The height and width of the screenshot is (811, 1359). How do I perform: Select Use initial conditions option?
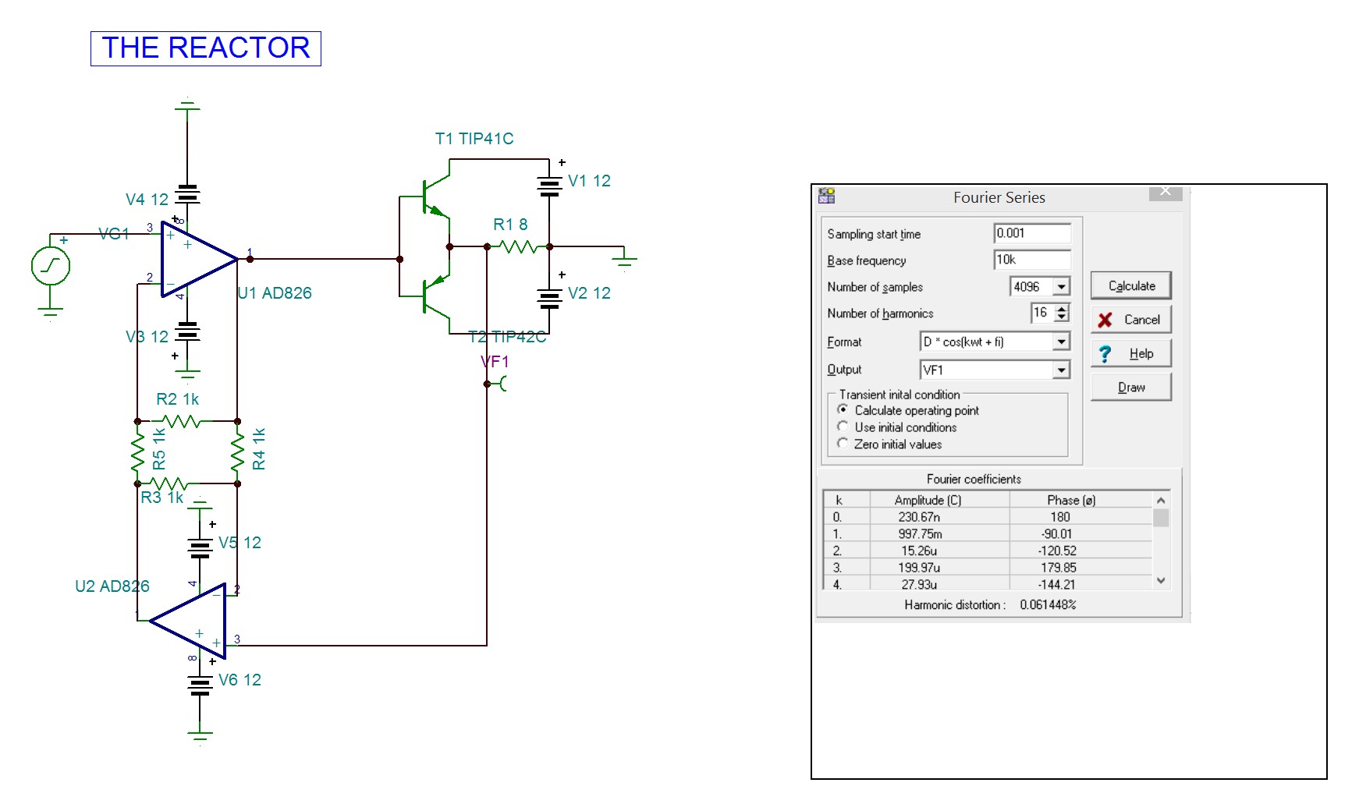pos(843,427)
